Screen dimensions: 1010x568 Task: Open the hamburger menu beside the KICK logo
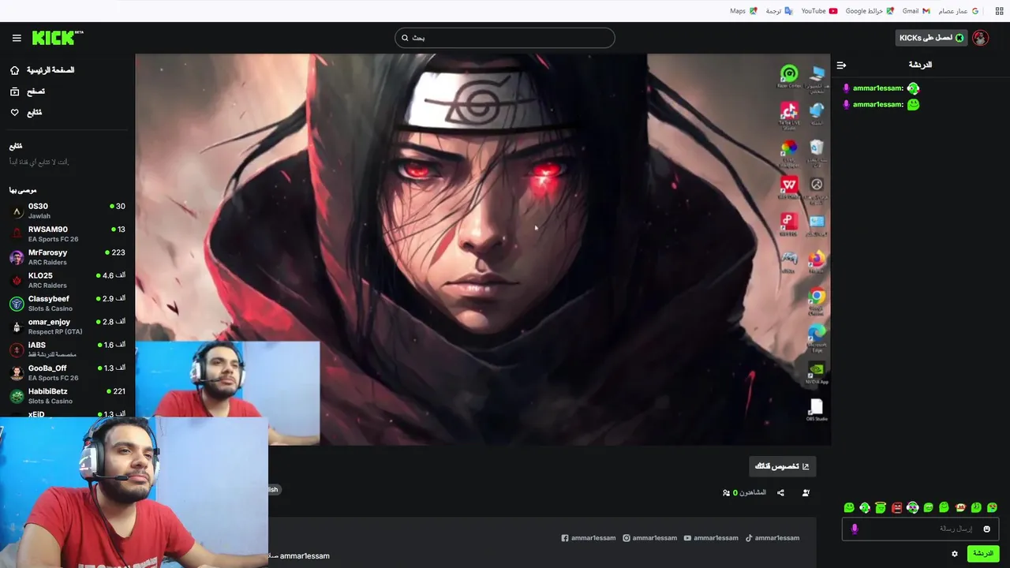pos(17,38)
